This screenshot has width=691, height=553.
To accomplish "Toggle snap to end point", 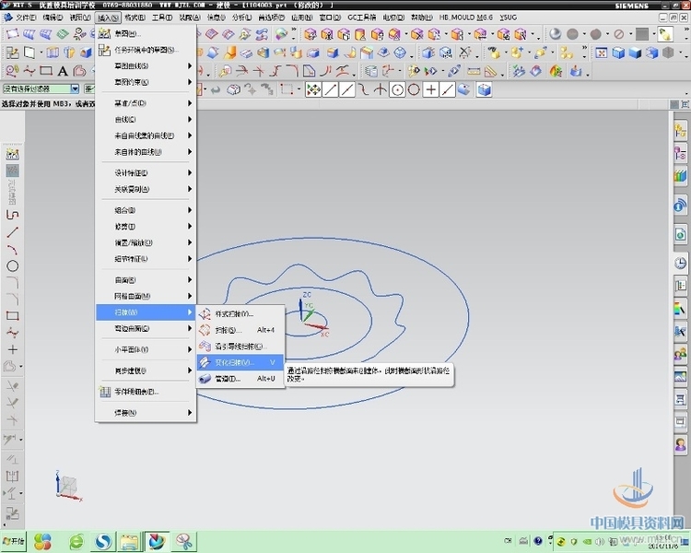I will tap(331, 90).
